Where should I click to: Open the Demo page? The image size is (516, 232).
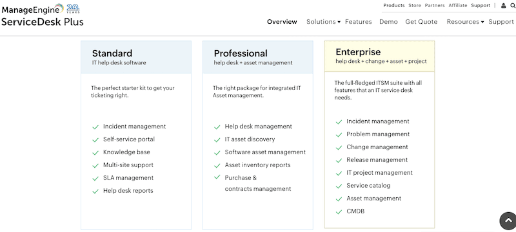pyautogui.click(x=388, y=22)
